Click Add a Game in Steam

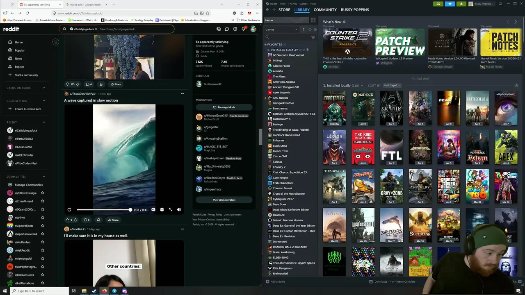[x=275, y=282]
